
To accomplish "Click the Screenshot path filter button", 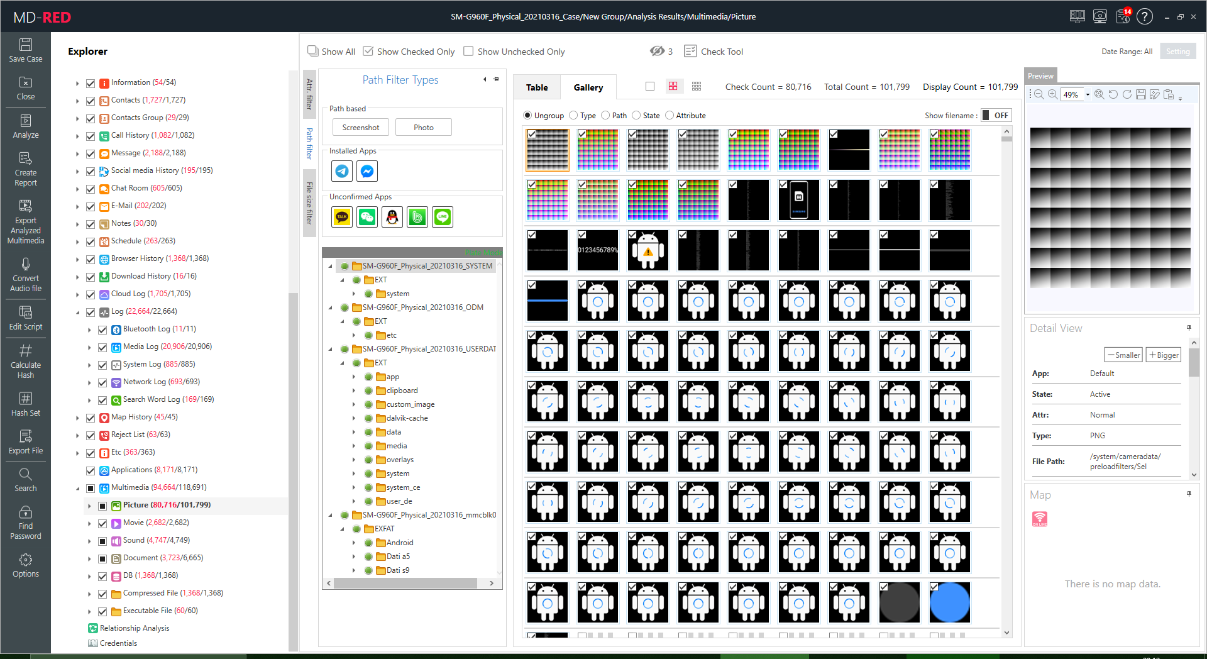I will [x=360, y=128].
